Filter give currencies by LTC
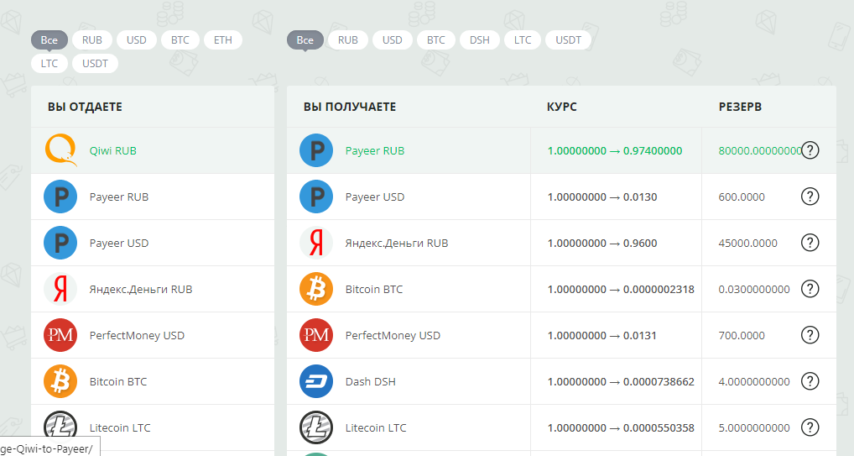This screenshot has height=456, width=854. [x=49, y=63]
